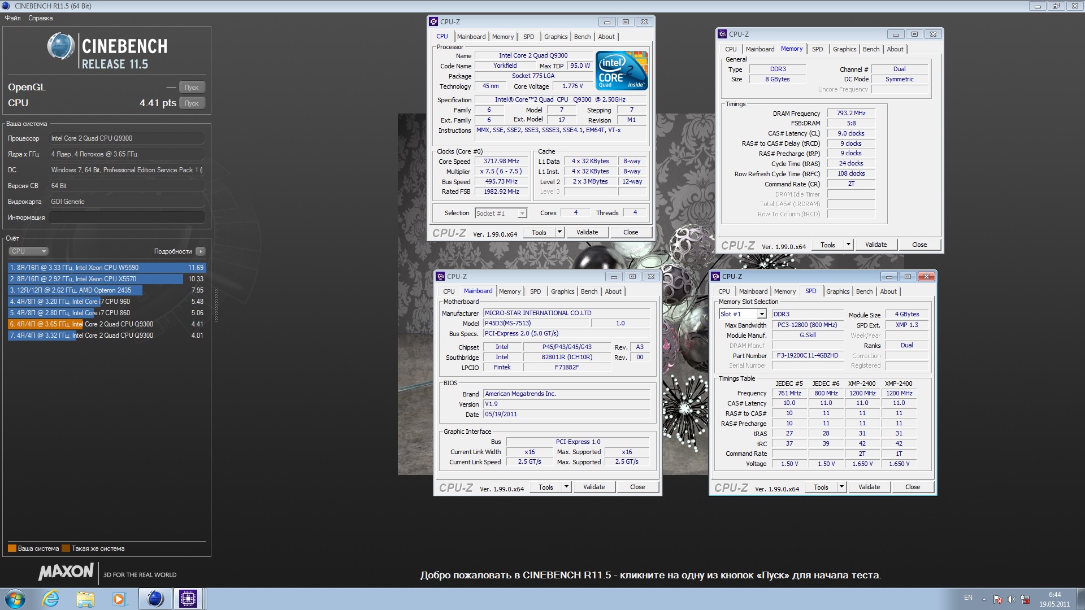Switch to Cinebench taskbar icon
Image resolution: width=1085 pixels, height=610 pixels.
(155, 599)
